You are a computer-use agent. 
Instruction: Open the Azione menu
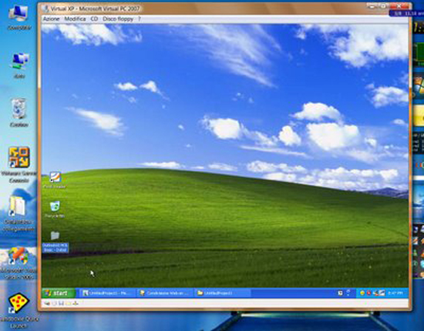pyautogui.click(x=52, y=19)
